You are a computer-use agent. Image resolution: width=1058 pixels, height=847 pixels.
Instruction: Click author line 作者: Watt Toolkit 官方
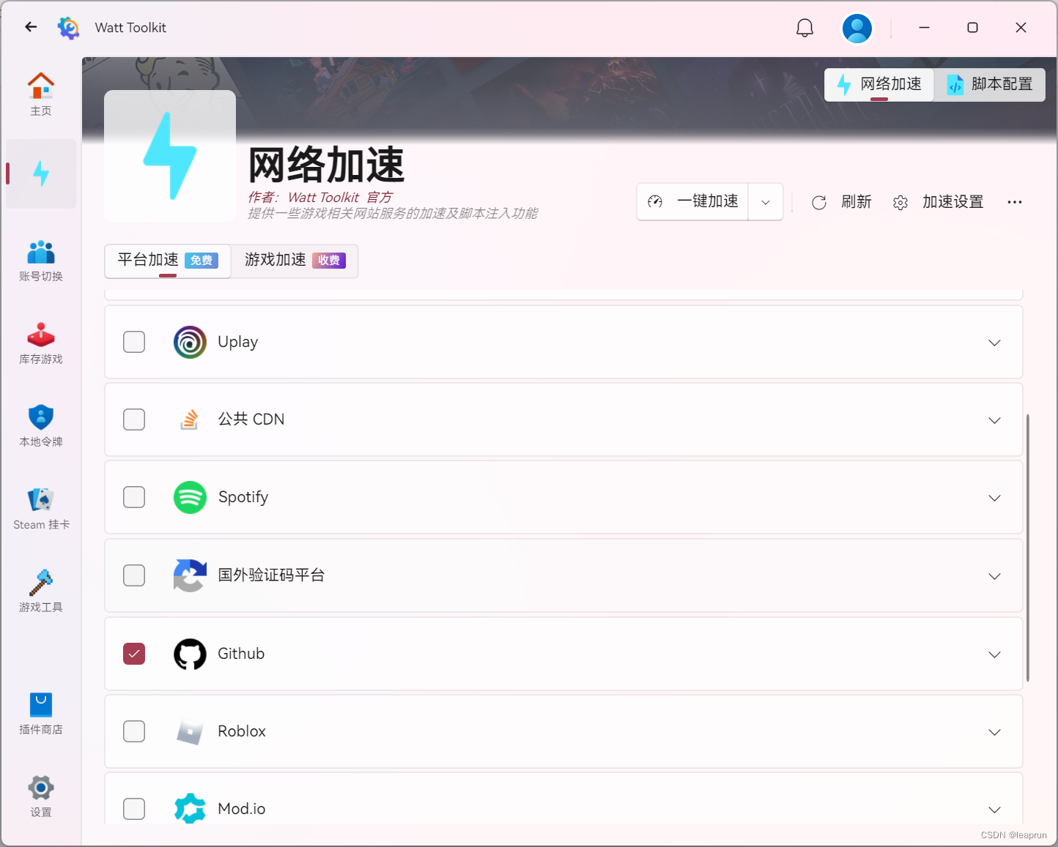pos(320,198)
